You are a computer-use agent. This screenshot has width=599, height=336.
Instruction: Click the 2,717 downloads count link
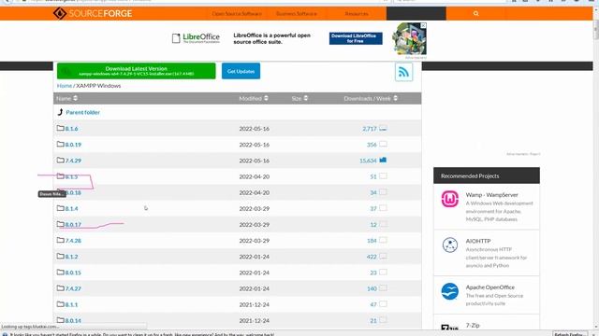tap(370, 129)
